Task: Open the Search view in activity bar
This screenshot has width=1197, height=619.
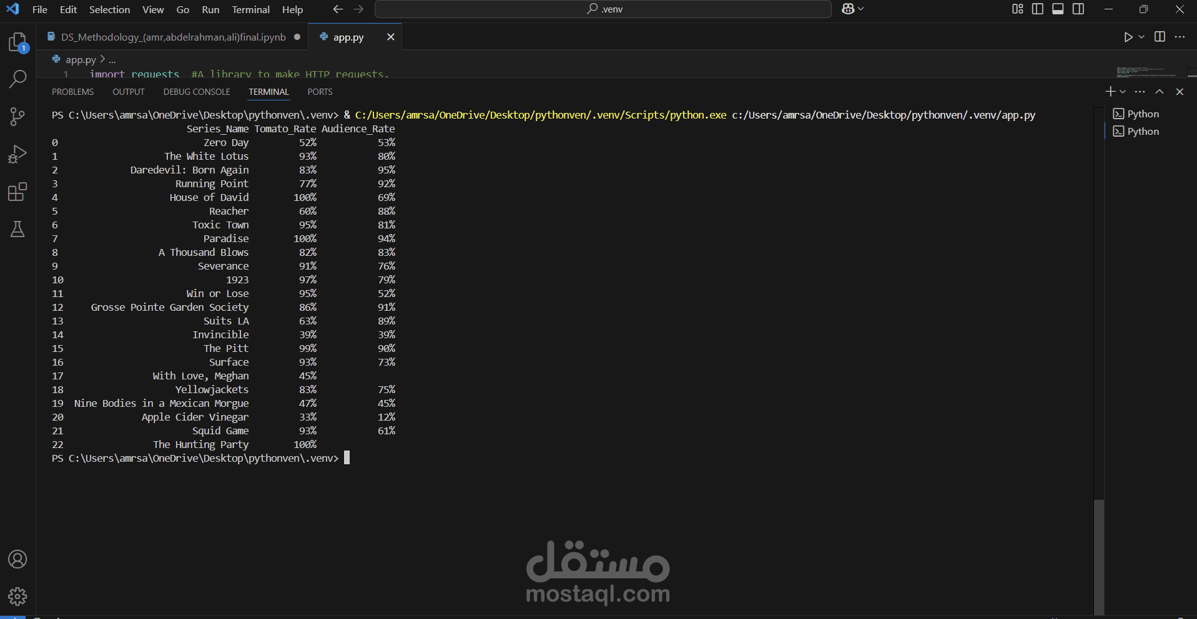Action: [x=17, y=79]
